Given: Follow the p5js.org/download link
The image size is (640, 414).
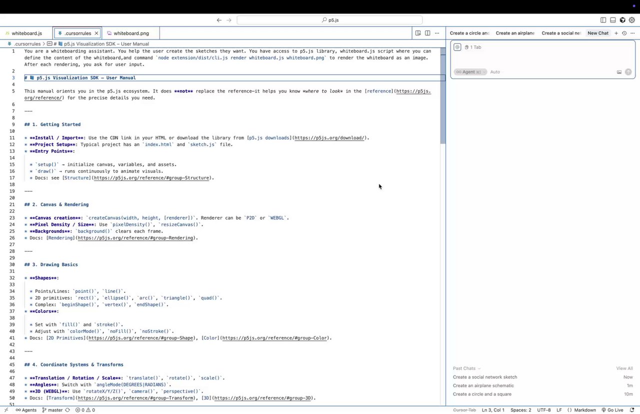Looking at the screenshot, I should 329,138.
